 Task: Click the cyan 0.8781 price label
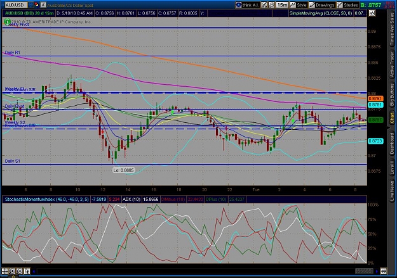tap(375, 104)
